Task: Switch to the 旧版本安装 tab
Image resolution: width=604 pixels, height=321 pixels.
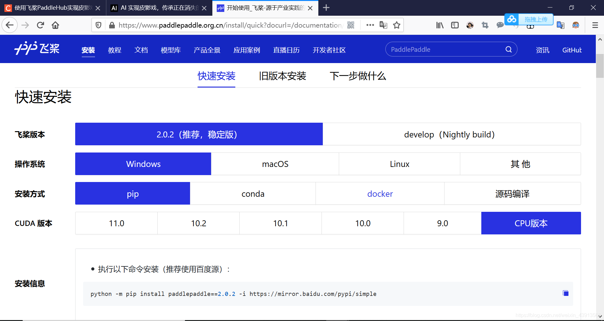Action: pyautogui.click(x=282, y=76)
